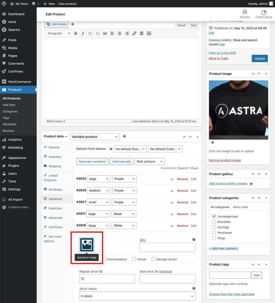
Task: Upload an image for the variation
Action: [87, 245]
